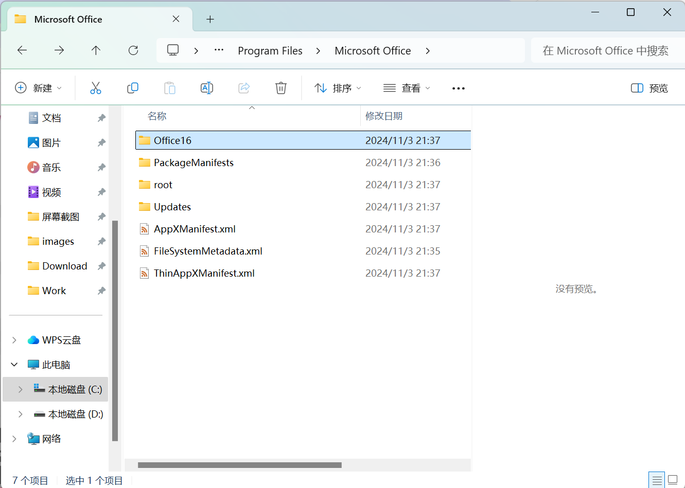Close the Microsoft Office tab
This screenshot has width=685, height=488.
click(x=176, y=19)
